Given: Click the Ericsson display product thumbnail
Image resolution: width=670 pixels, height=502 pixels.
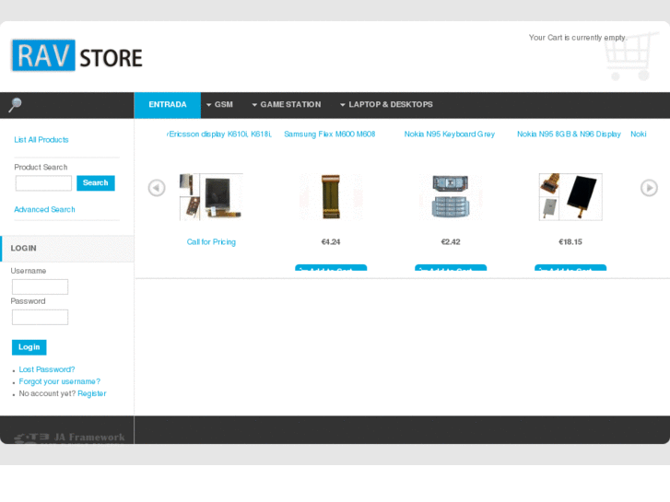Looking at the screenshot, I should [x=211, y=197].
